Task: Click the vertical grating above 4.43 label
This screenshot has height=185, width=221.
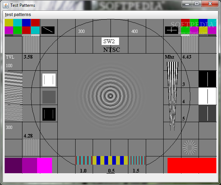Action: click(190, 45)
